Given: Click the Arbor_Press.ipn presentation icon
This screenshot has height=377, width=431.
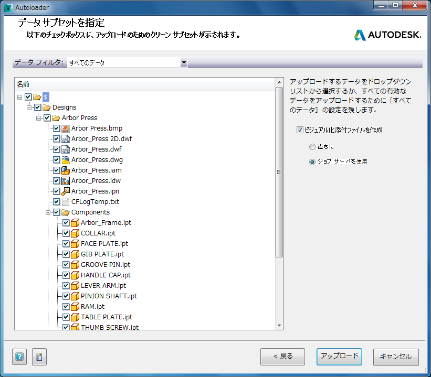Looking at the screenshot, I should 66,191.
